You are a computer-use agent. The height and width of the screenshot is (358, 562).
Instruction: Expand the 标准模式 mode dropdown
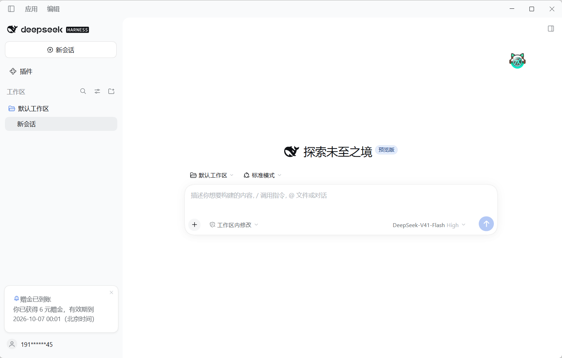click(x=262, y=175)
